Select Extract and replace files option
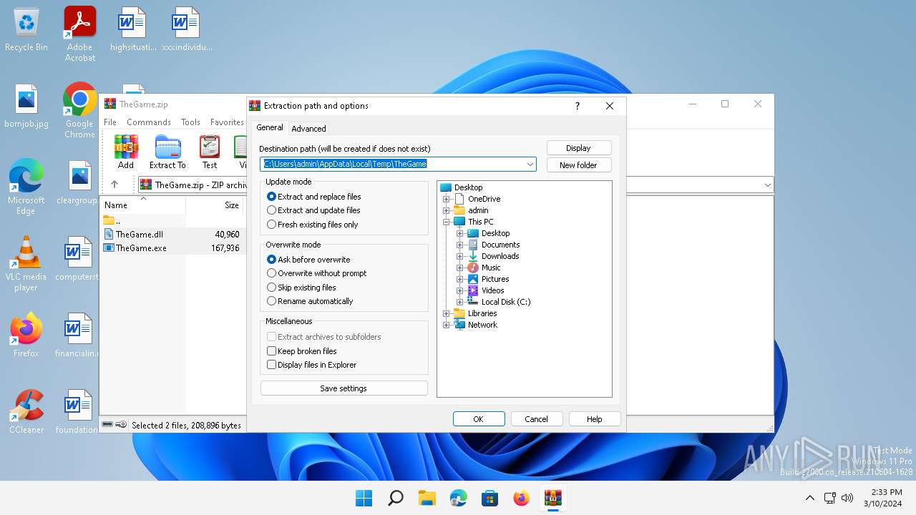 (314, 197)
